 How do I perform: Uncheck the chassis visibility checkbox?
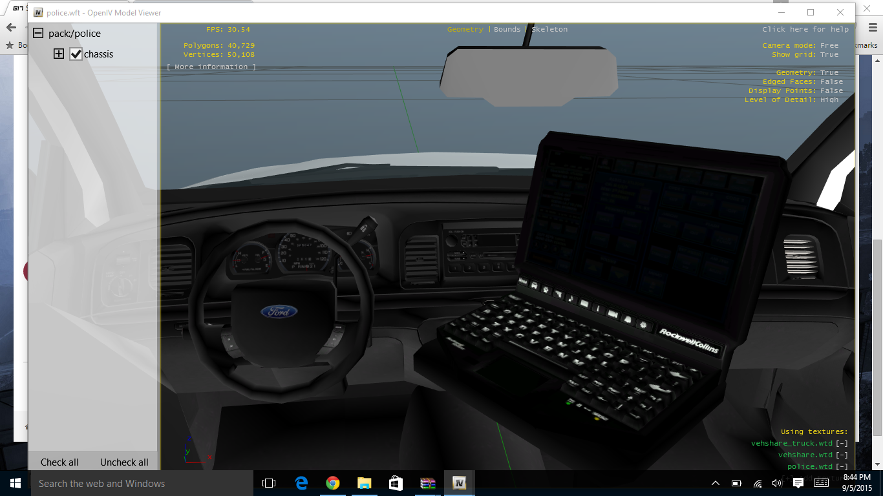76,54
